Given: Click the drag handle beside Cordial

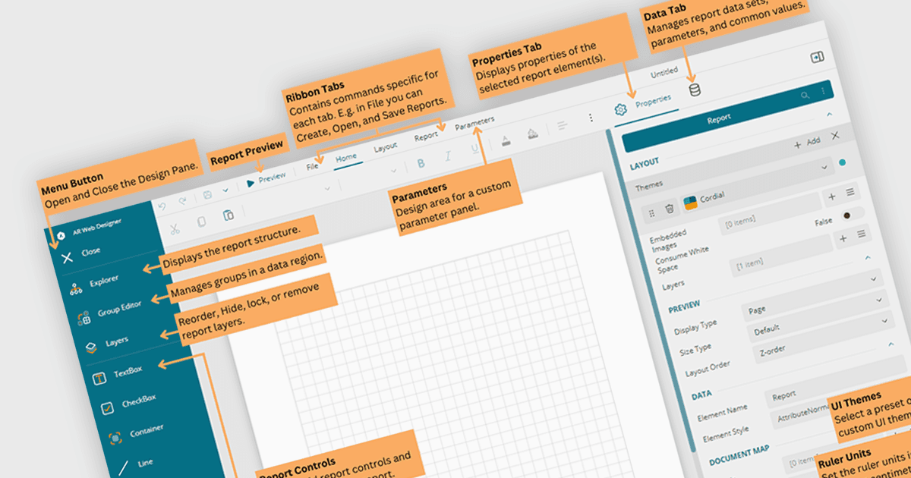Looking at the screenshot, I should coord(651,213).
